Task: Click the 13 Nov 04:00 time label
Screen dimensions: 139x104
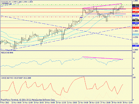Action: click(x=17, y=103)
